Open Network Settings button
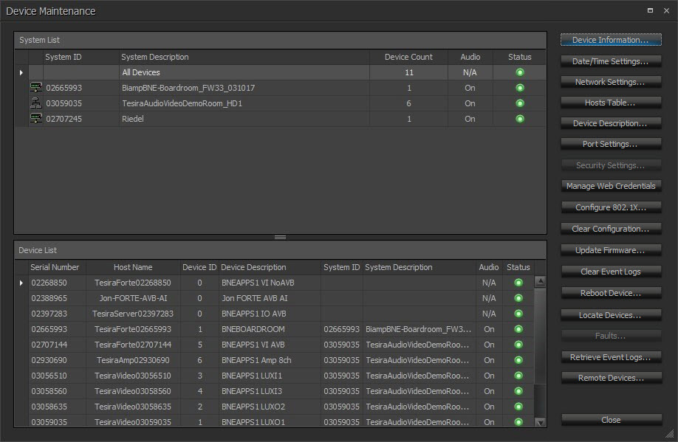678x442 pixels. pos(610,82)
